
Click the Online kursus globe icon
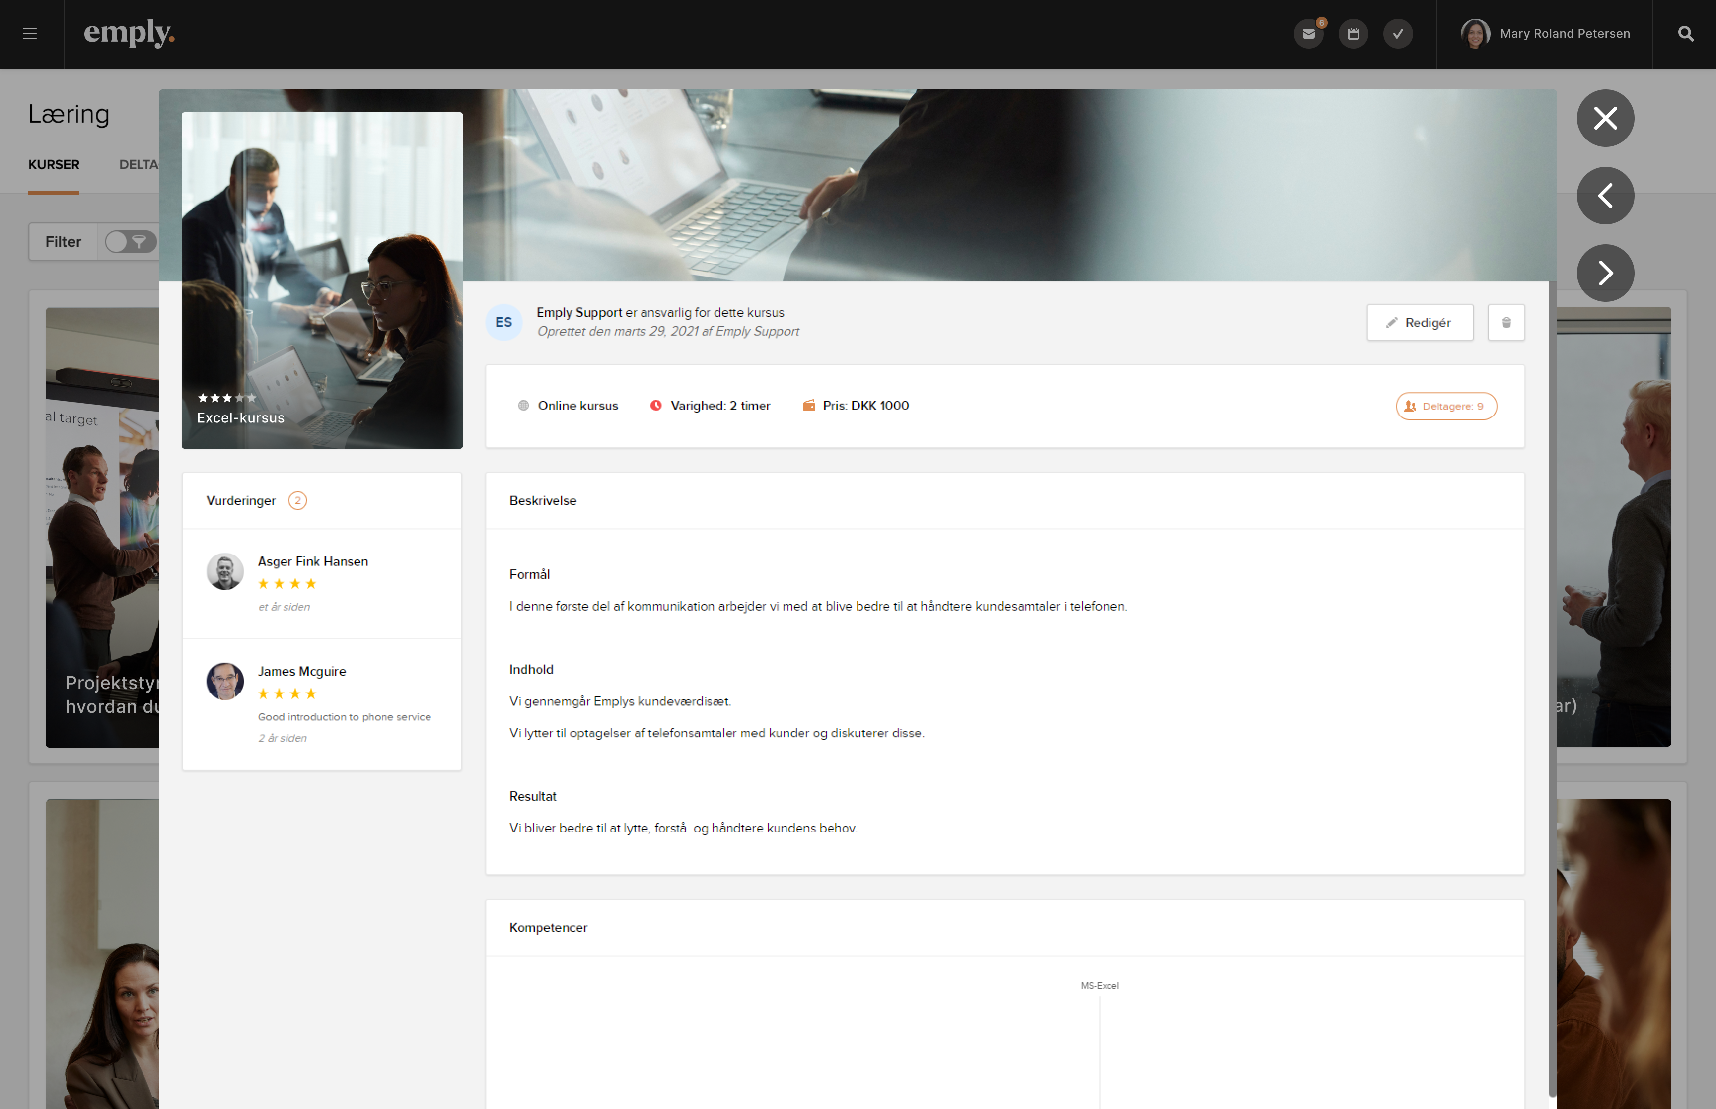click(x=523, y=406)
